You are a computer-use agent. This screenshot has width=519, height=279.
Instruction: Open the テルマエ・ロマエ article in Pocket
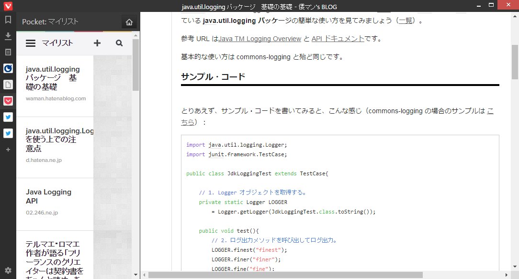point(54,259)
